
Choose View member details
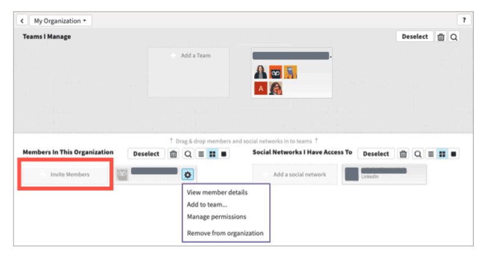tap(217, 192)
